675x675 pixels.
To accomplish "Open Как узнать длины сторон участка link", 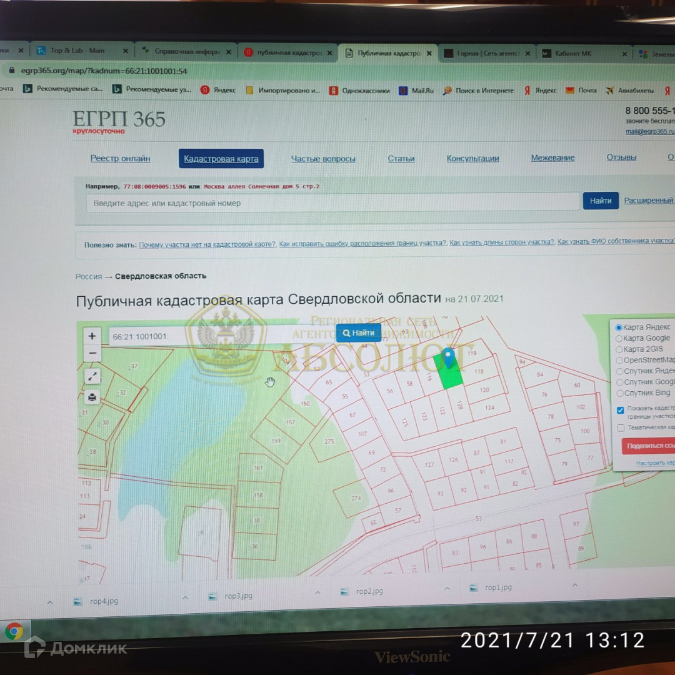I will tap(501, 242).
